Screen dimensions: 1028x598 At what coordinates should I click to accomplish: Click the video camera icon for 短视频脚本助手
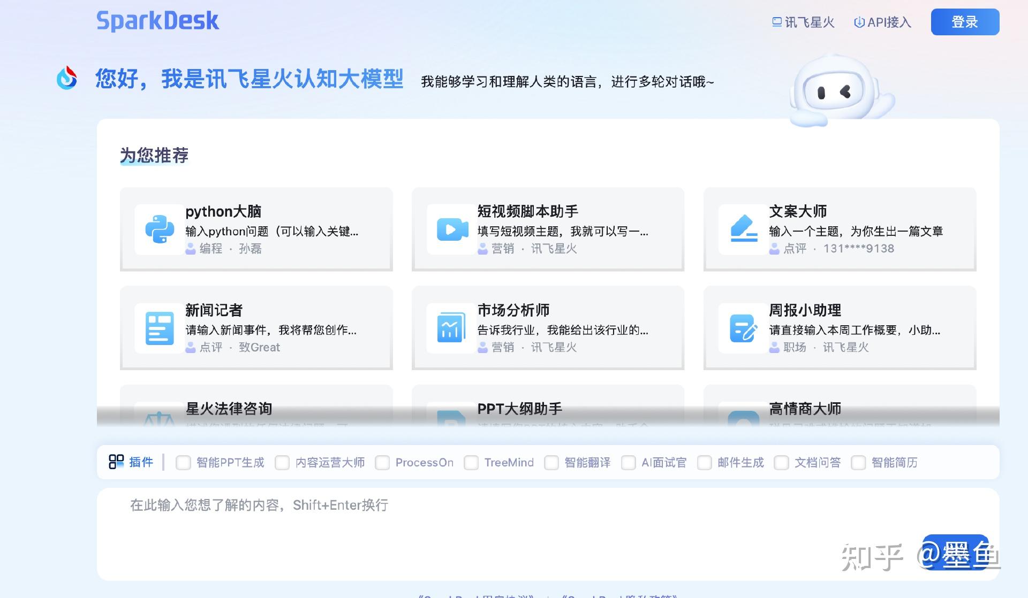coord(451,229)
